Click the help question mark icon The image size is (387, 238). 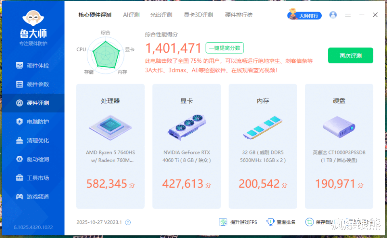tap(128, 222)
